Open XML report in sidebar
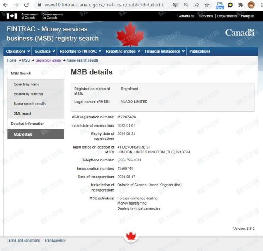 (x=35, y=114)
